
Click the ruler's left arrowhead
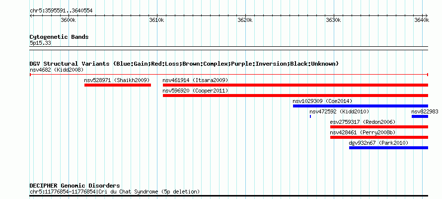click(x=31, y=15)
